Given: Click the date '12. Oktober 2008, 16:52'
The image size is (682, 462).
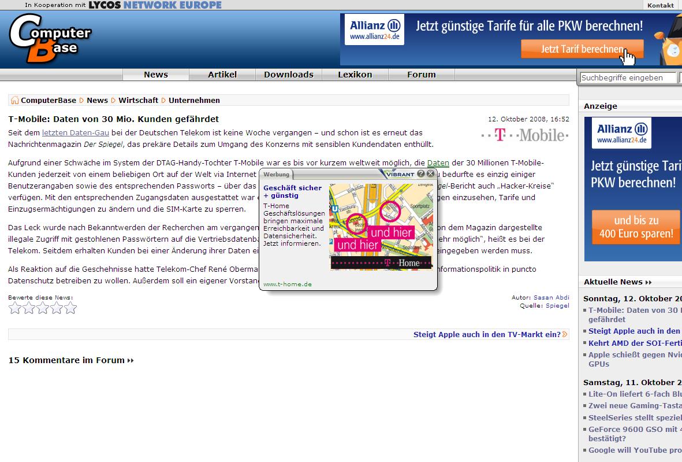Looking at the screenshot, I should point(528,119).
